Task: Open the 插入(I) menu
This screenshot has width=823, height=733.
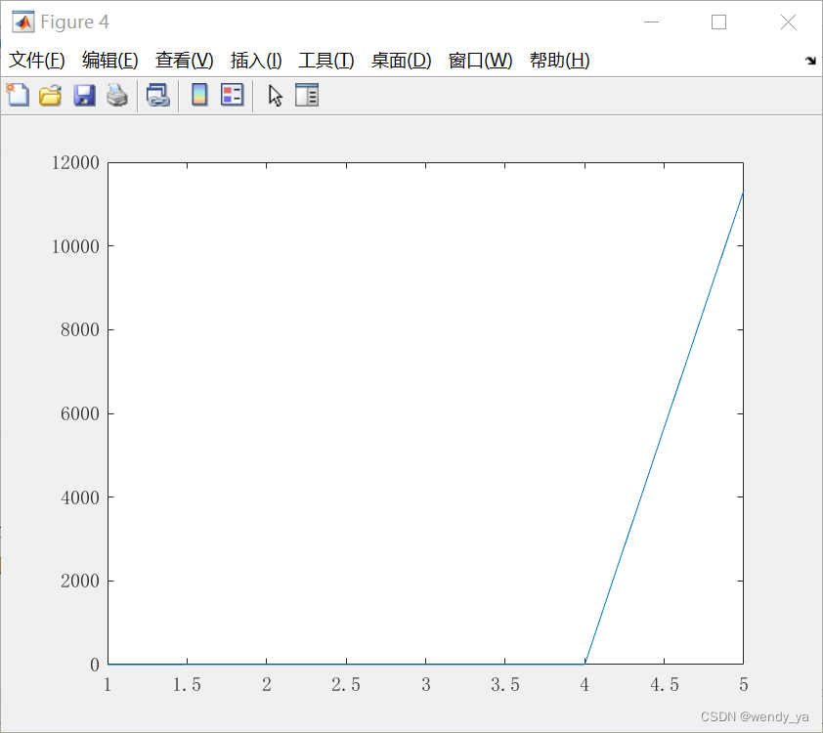Action: point(256,61)
